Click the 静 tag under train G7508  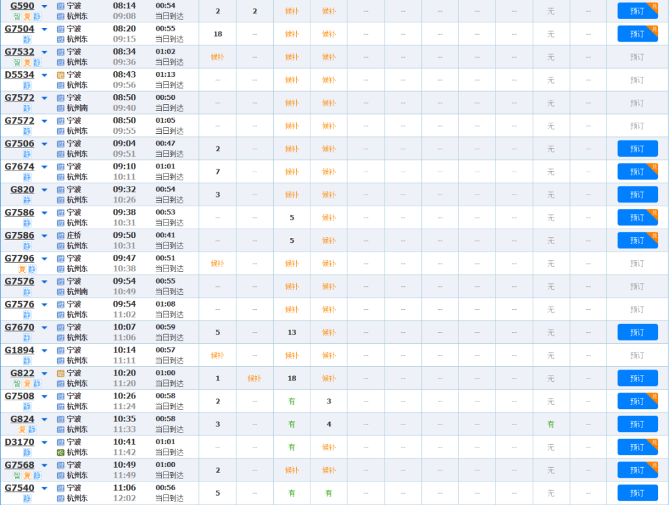27,407
